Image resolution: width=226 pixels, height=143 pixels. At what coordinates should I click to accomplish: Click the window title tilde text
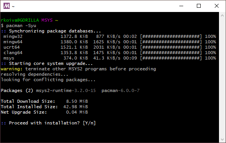click(x=13, y=7)
